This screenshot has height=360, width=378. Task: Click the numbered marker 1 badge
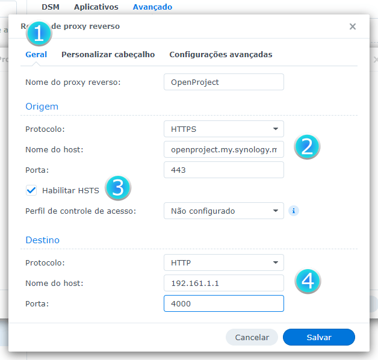click(39, 34)
